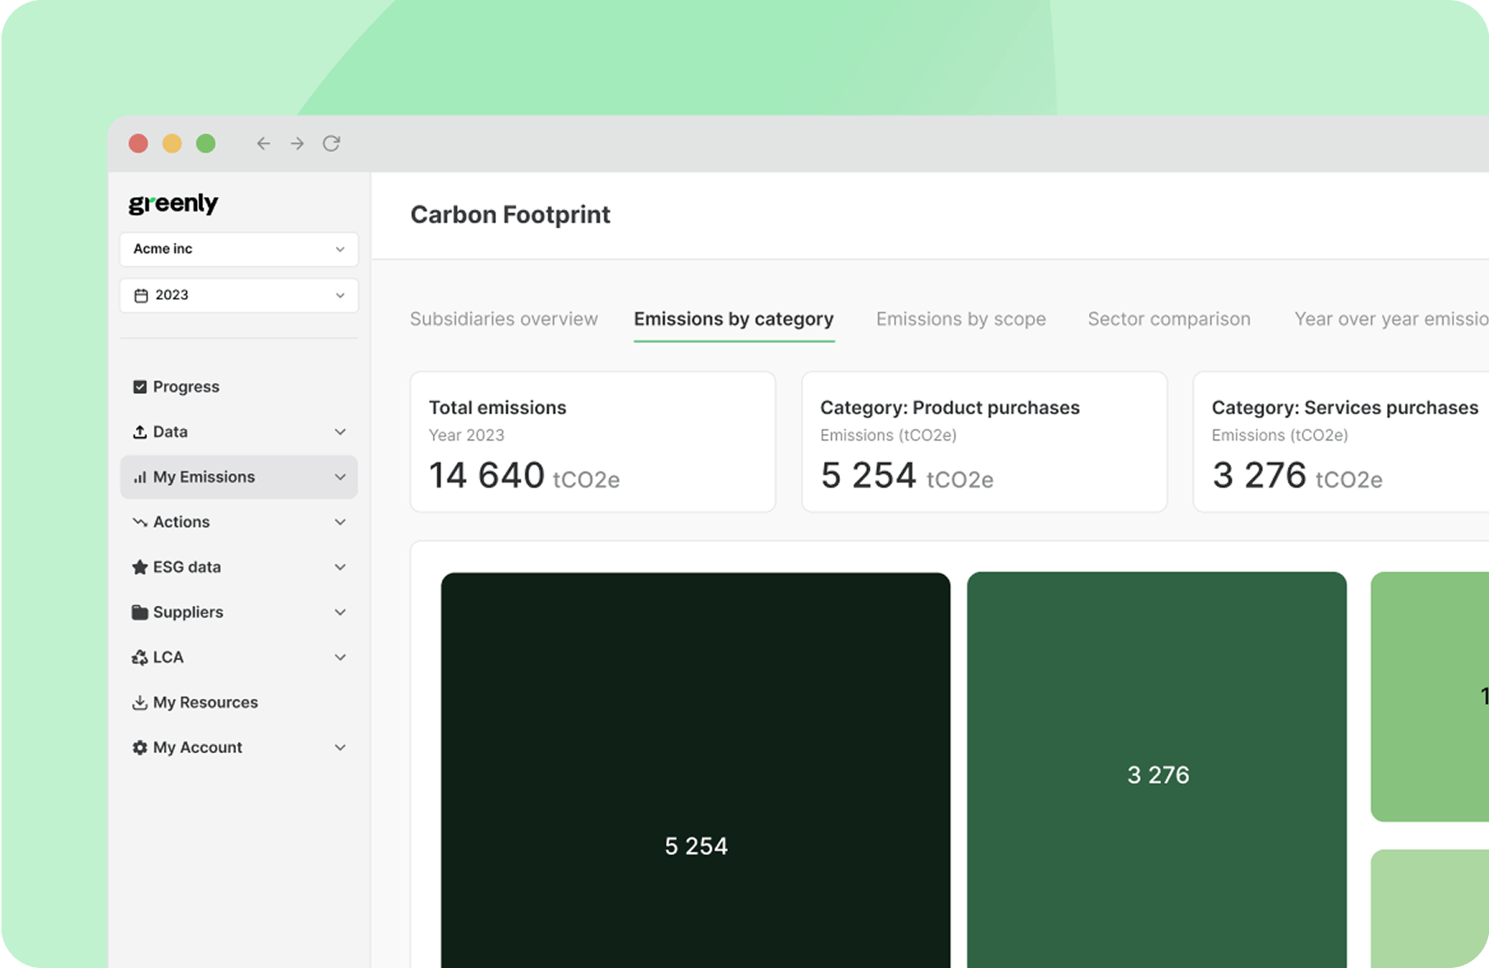The width and height of the screenshot is (1489, 968).
Task: Click the Category: Product purchases card
Action: tap(984, 442)
